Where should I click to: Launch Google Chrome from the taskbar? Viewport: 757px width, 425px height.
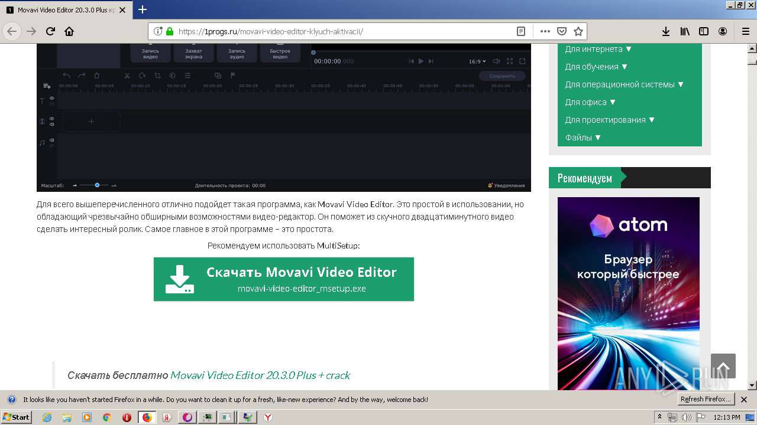click(x=107, y=417)
